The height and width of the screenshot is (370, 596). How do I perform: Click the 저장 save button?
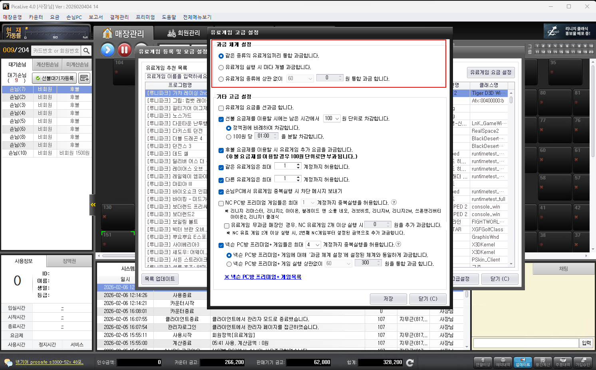pyautogui.click(x=388, y=299)
